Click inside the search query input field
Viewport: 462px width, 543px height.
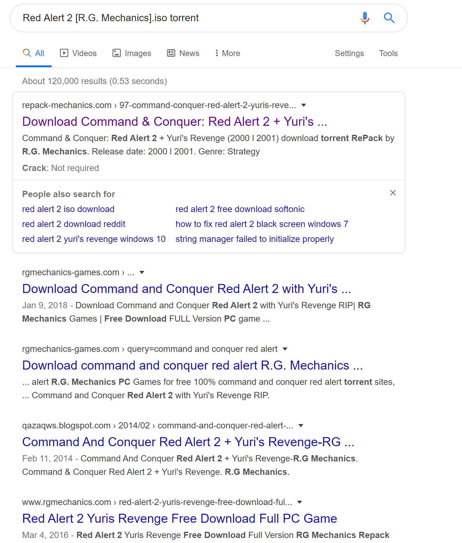(x=187, y=18)
